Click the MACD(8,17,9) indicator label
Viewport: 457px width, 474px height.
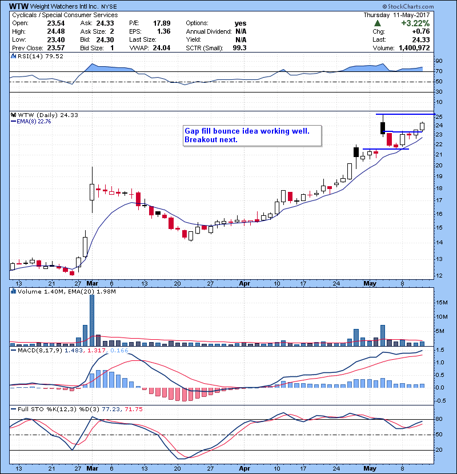click(40, 351)
